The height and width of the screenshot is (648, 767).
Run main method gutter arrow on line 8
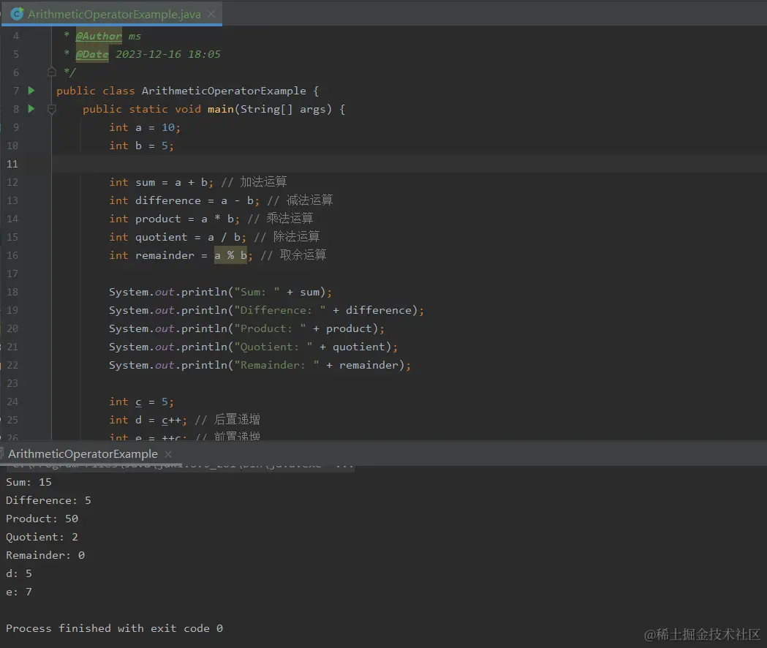click(31, 109)
